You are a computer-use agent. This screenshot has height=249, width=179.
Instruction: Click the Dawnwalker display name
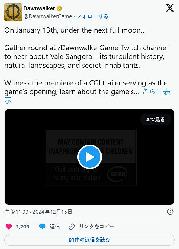pyautogui.click(x=39, y=8)
